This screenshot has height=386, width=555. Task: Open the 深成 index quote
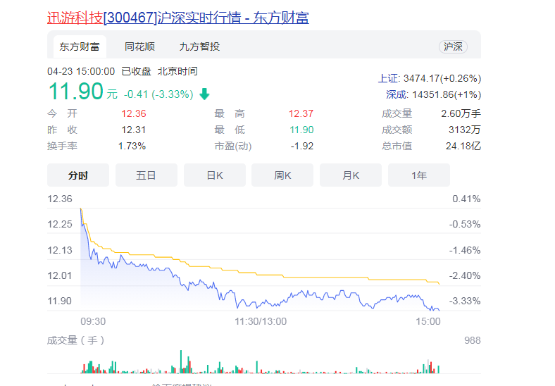tap(433, 94)
